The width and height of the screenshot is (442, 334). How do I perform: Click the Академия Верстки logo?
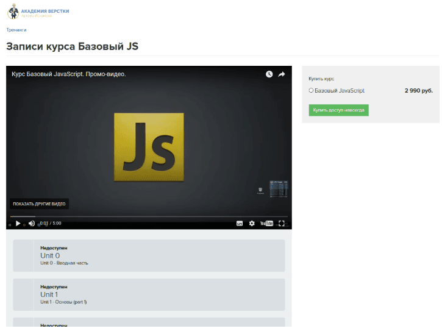click(38, 12)
